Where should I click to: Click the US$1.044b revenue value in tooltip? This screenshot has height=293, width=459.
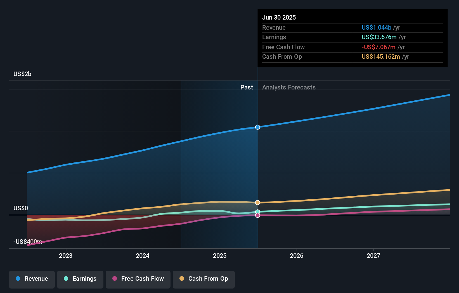point(377,27)
